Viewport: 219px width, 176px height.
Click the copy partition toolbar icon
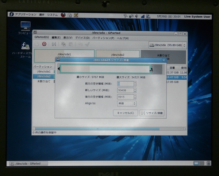[63, 44]
